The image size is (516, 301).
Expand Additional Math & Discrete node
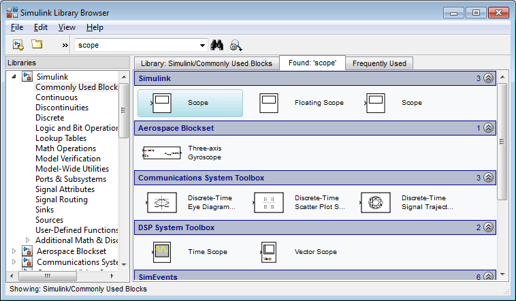tap(28, 240)
